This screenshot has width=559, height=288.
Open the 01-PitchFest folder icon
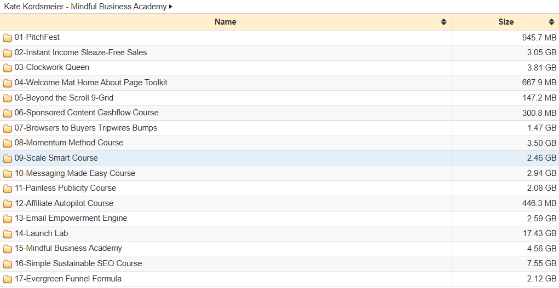point(7,38)
